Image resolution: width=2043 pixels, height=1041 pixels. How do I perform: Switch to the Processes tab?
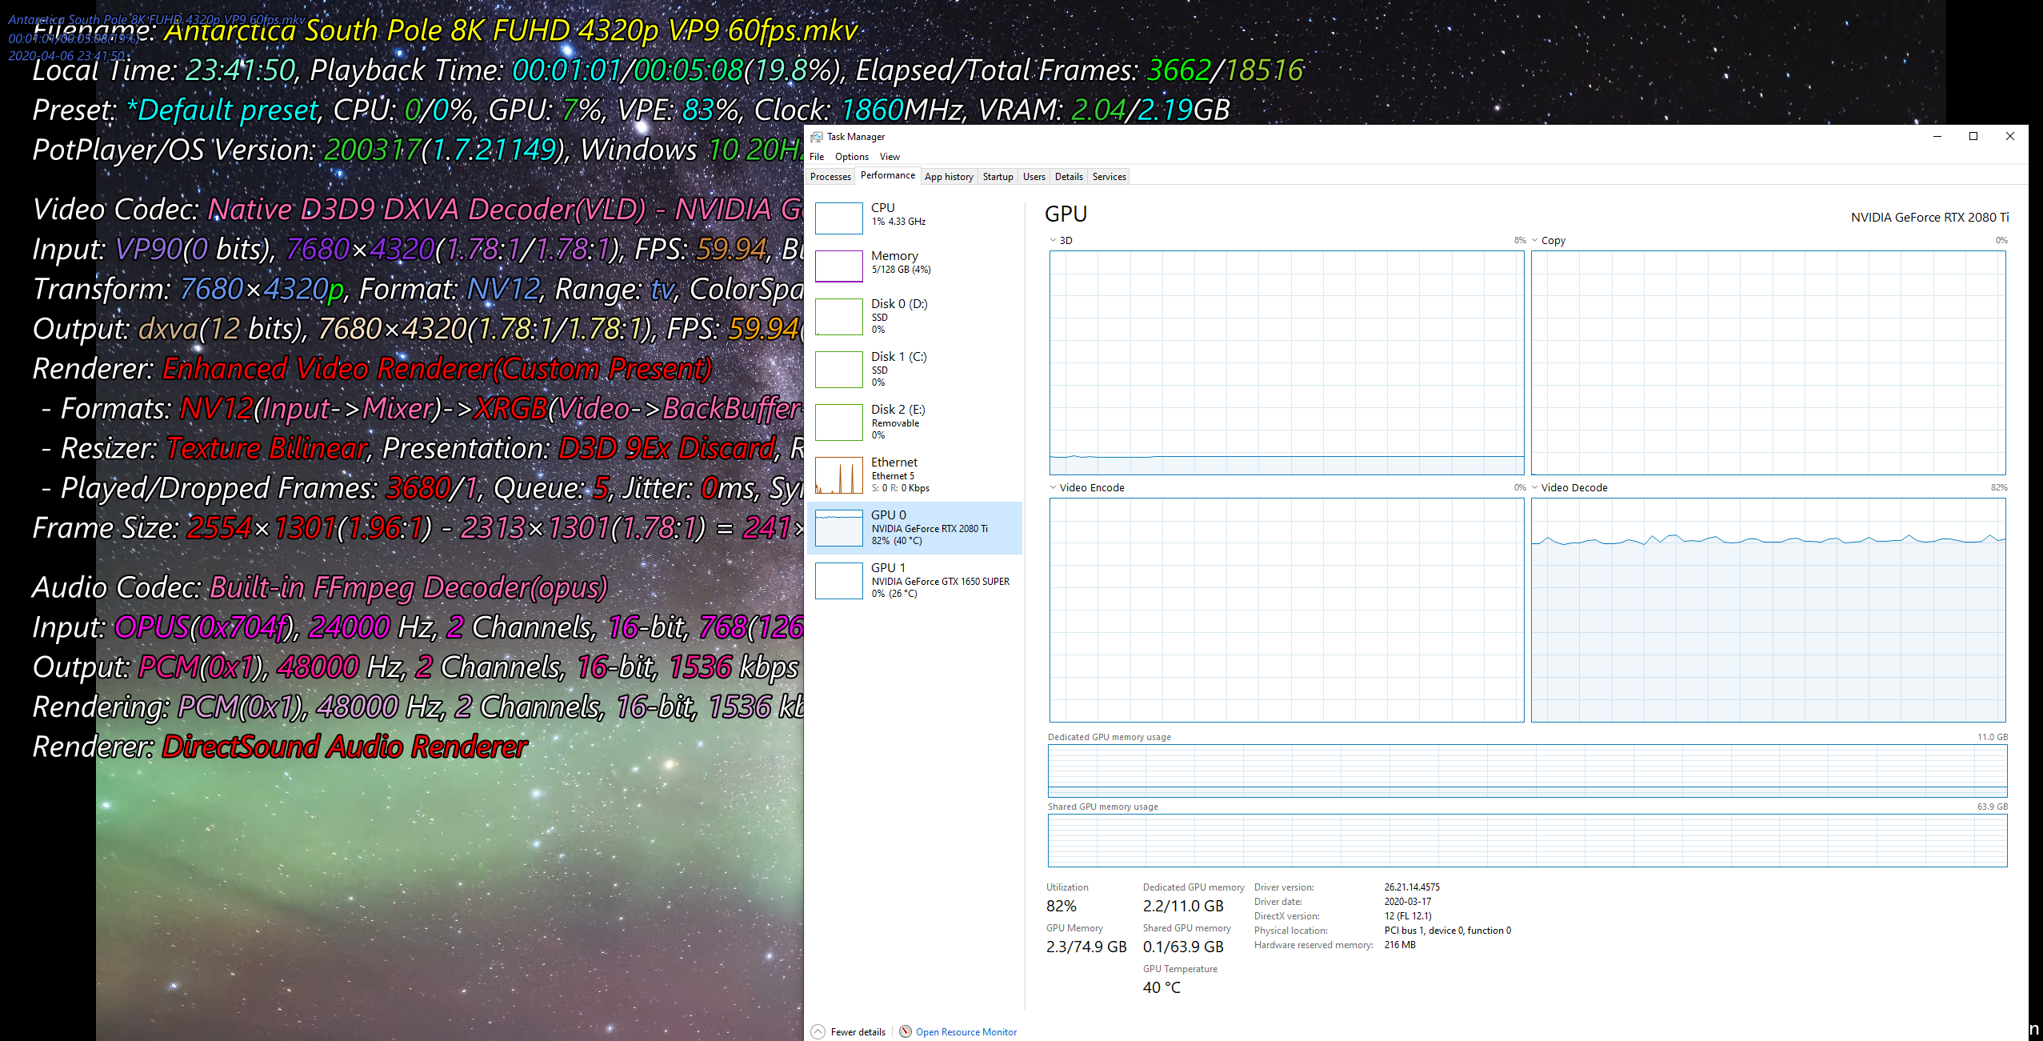pyautogui.click(x=830, y=177)
